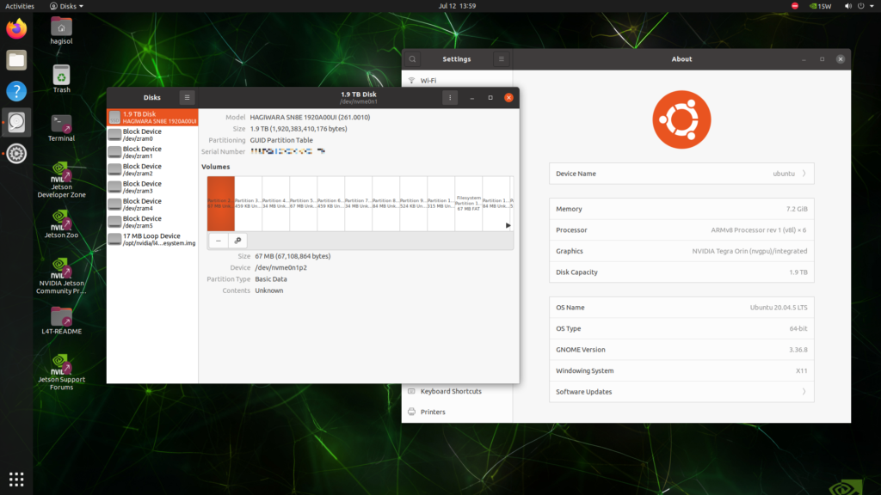
Task: Select Block Device /dev/zram0
Action: point(152,135)
